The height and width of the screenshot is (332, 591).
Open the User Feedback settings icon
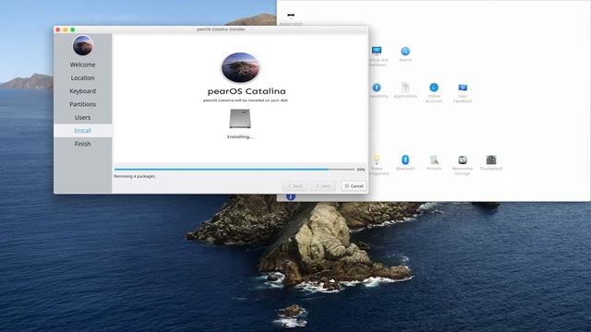click(x=463, y=88)
